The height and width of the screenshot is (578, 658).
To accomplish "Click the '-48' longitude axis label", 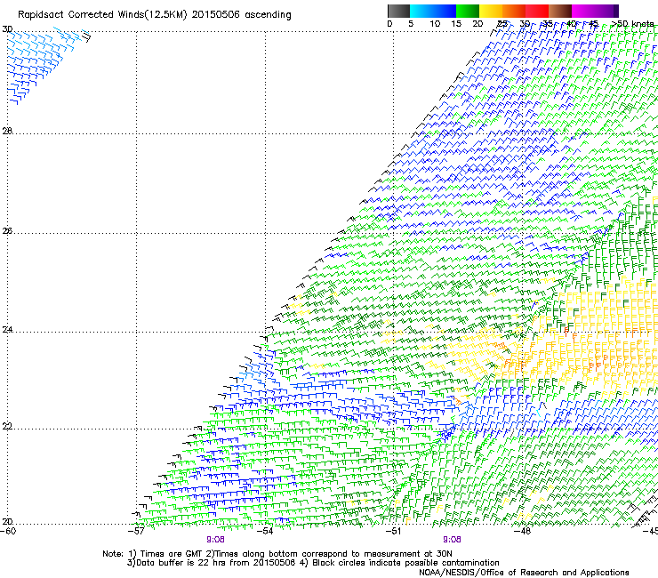I will click(522, 531).
